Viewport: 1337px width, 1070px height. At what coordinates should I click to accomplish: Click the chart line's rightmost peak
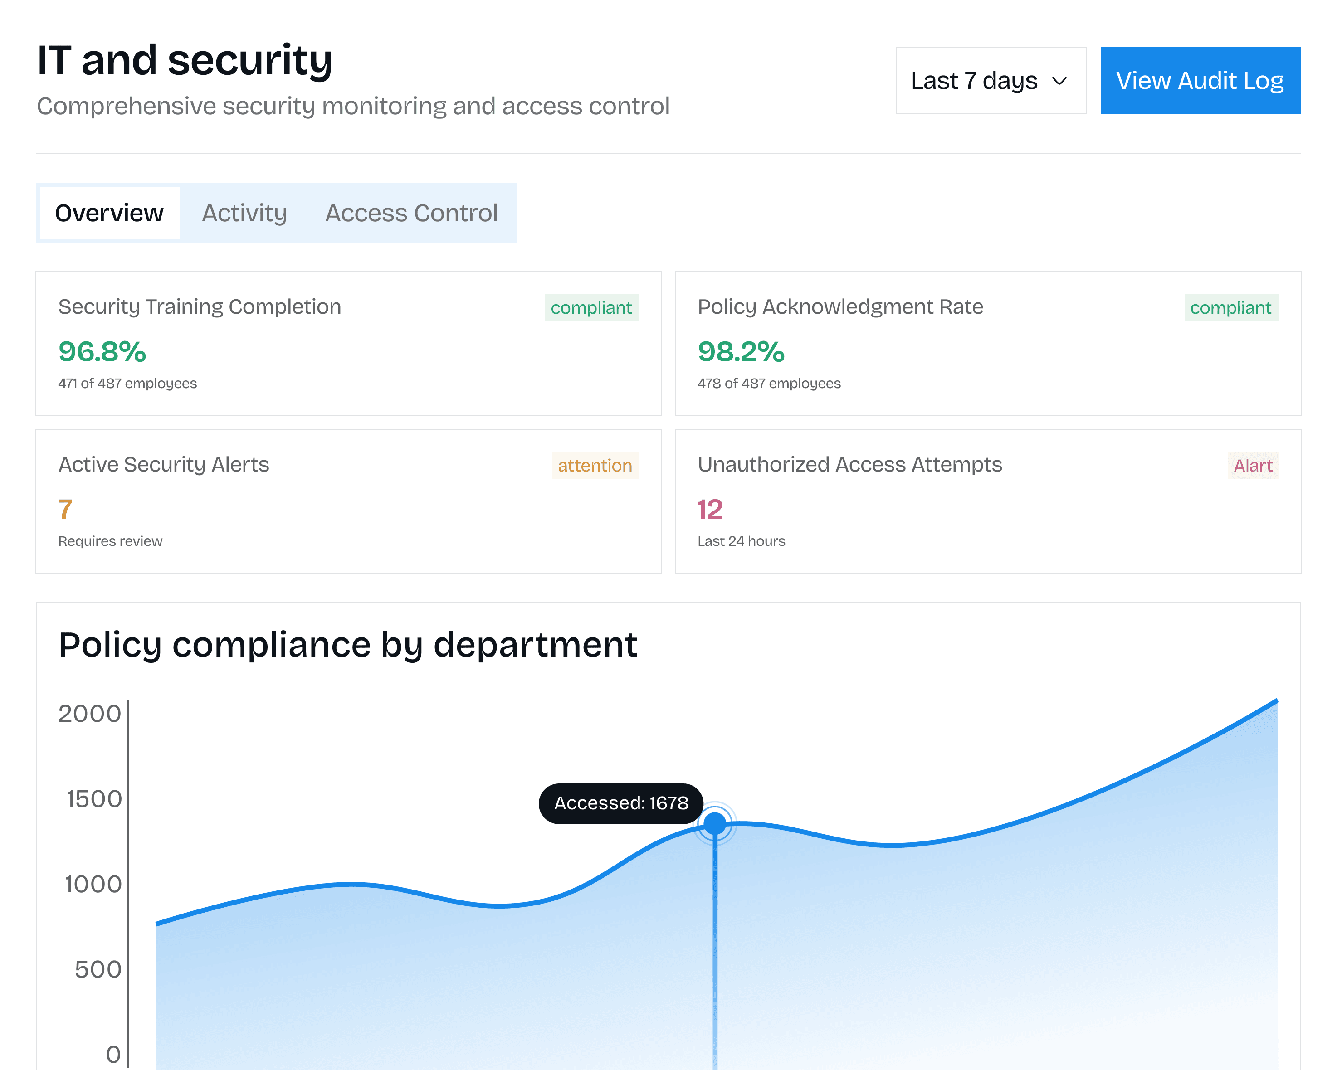point(1276,701)
